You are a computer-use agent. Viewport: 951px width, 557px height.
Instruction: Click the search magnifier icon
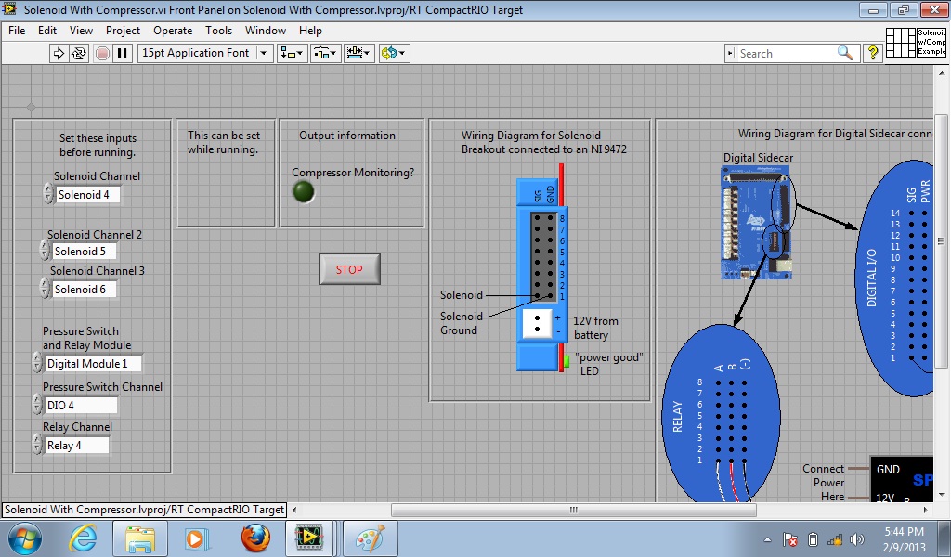point(845,53)
